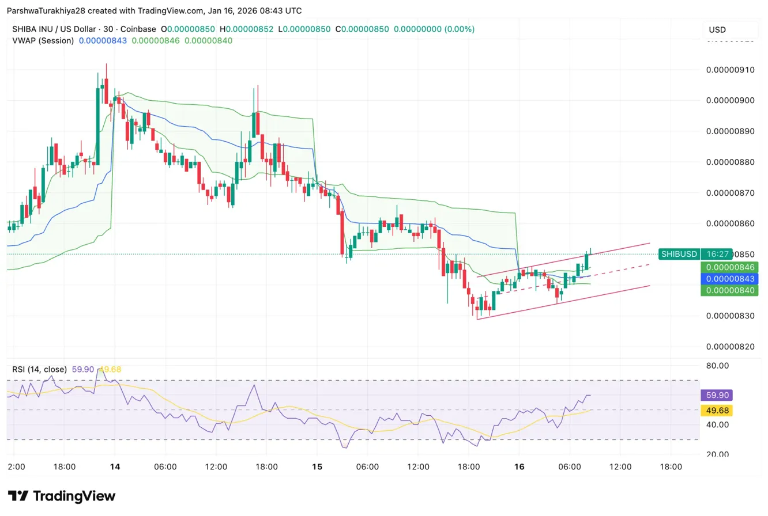Click the green SHIBUSD label on the price scale

click(x=679, y=253)
